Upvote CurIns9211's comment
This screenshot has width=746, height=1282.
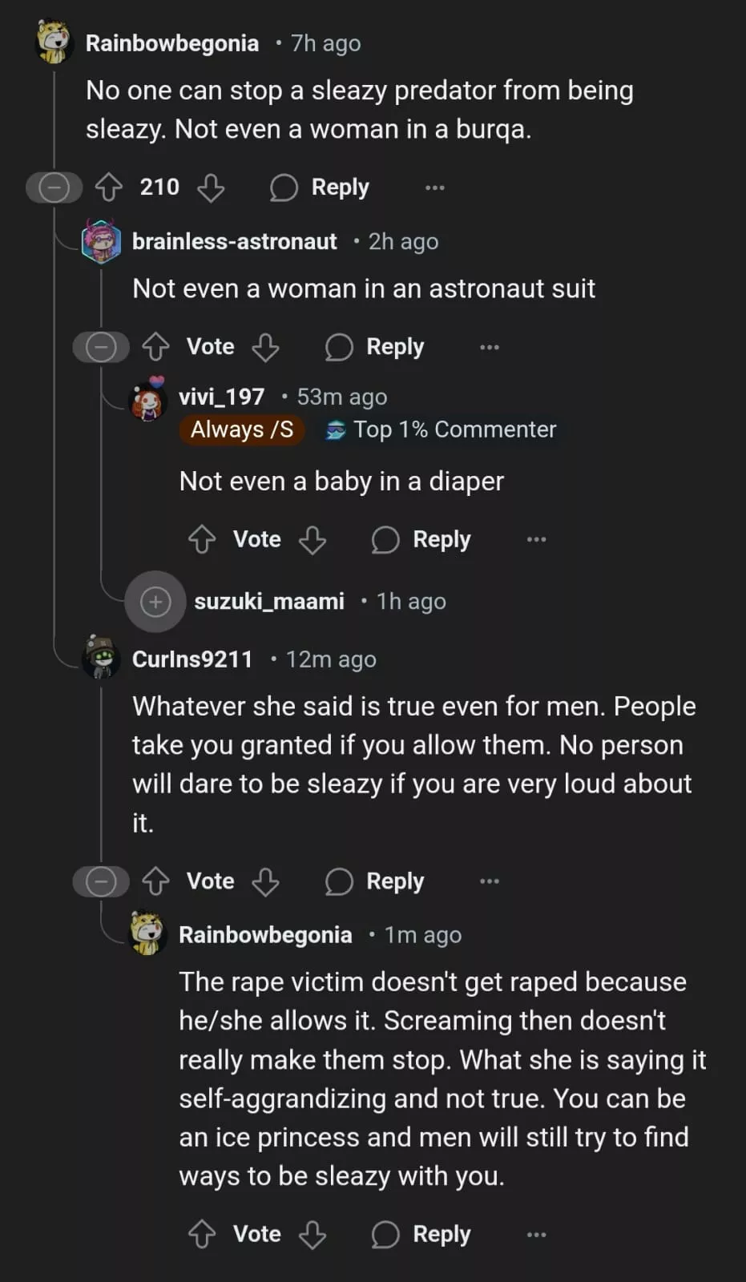tap(155, 881)
